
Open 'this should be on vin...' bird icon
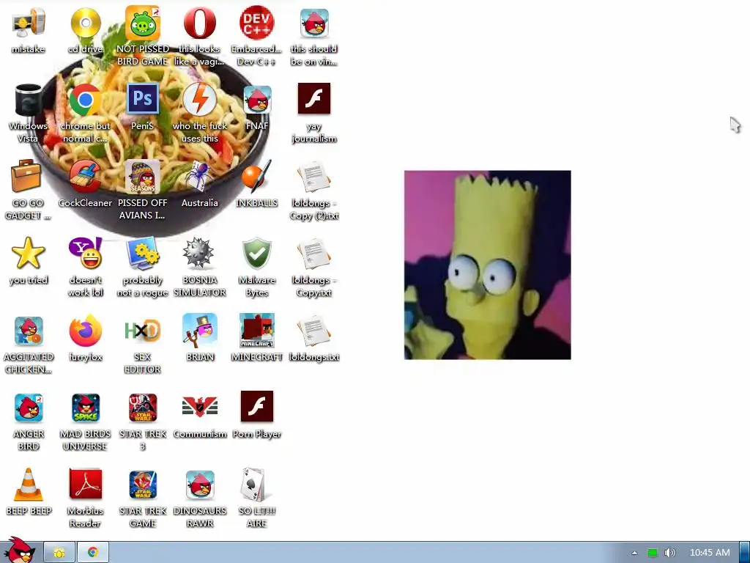(314, 23)
